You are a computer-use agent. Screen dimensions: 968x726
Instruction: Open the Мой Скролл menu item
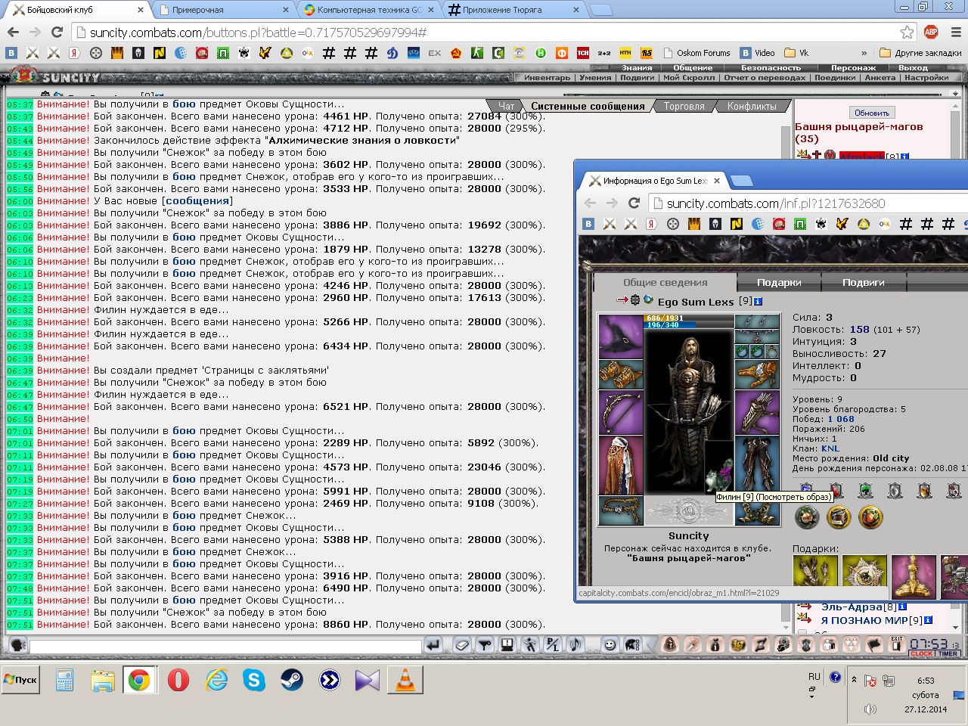[689, 77]
